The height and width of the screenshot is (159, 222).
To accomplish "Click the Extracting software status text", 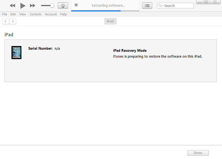I will coord(108,6).
